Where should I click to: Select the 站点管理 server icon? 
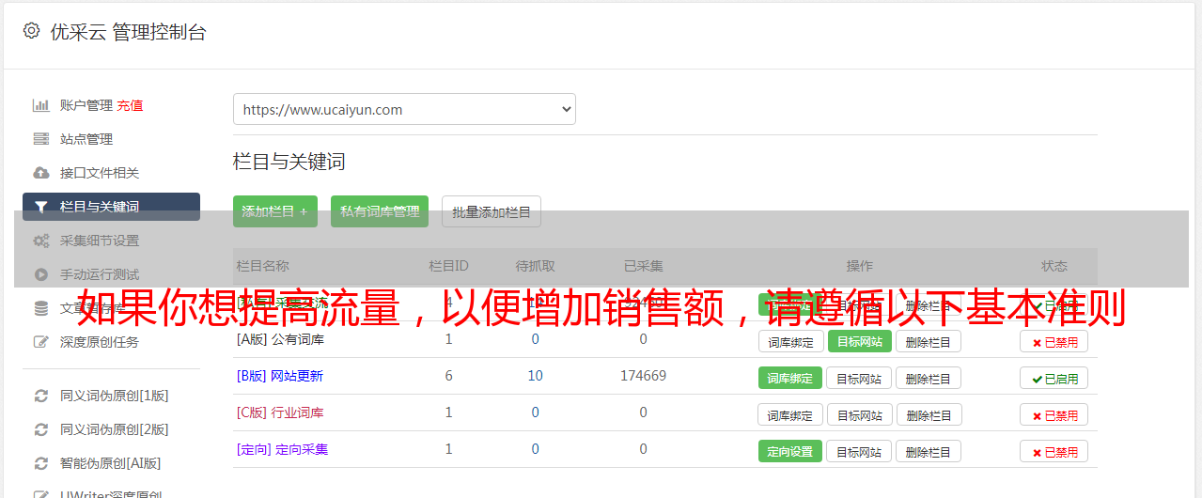coord(41,139)
